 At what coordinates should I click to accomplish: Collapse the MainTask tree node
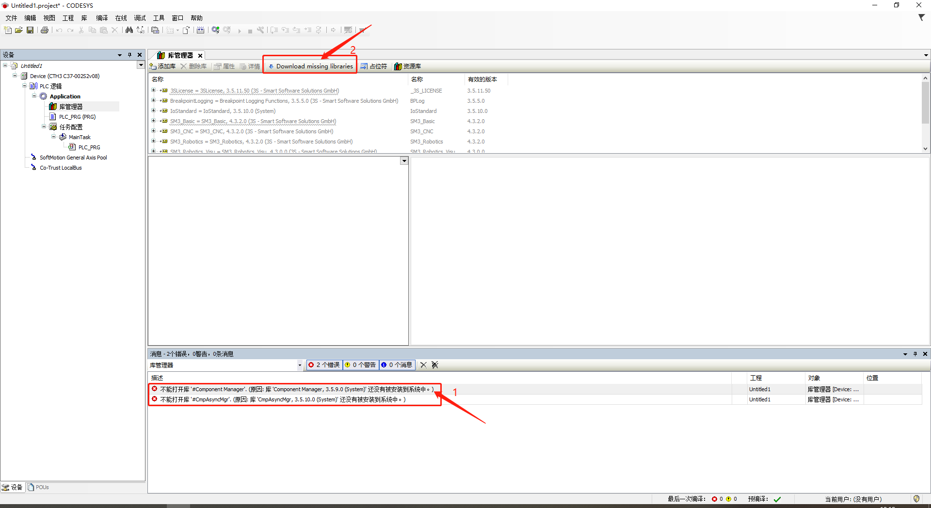click(54, 137)
